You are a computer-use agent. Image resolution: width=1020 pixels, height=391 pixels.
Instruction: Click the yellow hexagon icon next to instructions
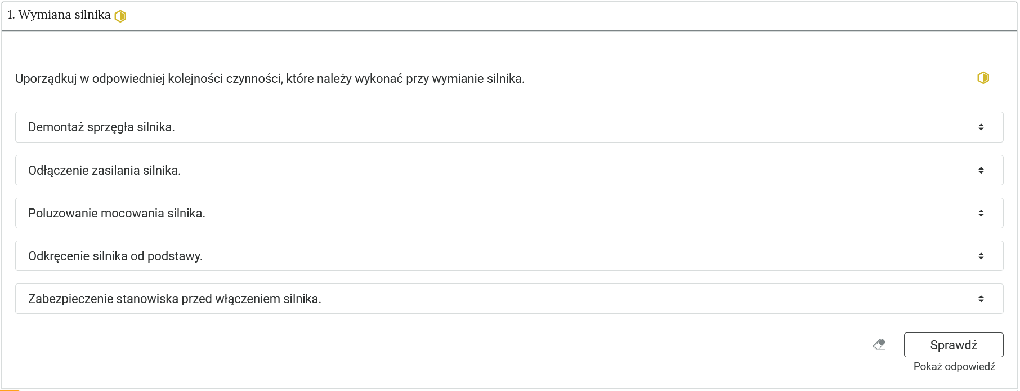point(983,78)
